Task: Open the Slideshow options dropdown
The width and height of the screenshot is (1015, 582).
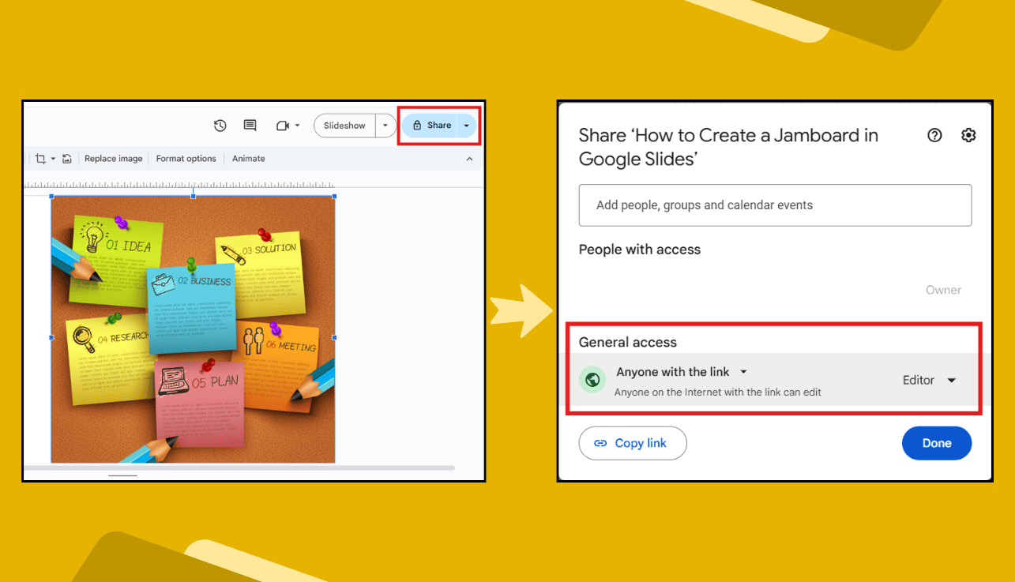Action: 385,125
